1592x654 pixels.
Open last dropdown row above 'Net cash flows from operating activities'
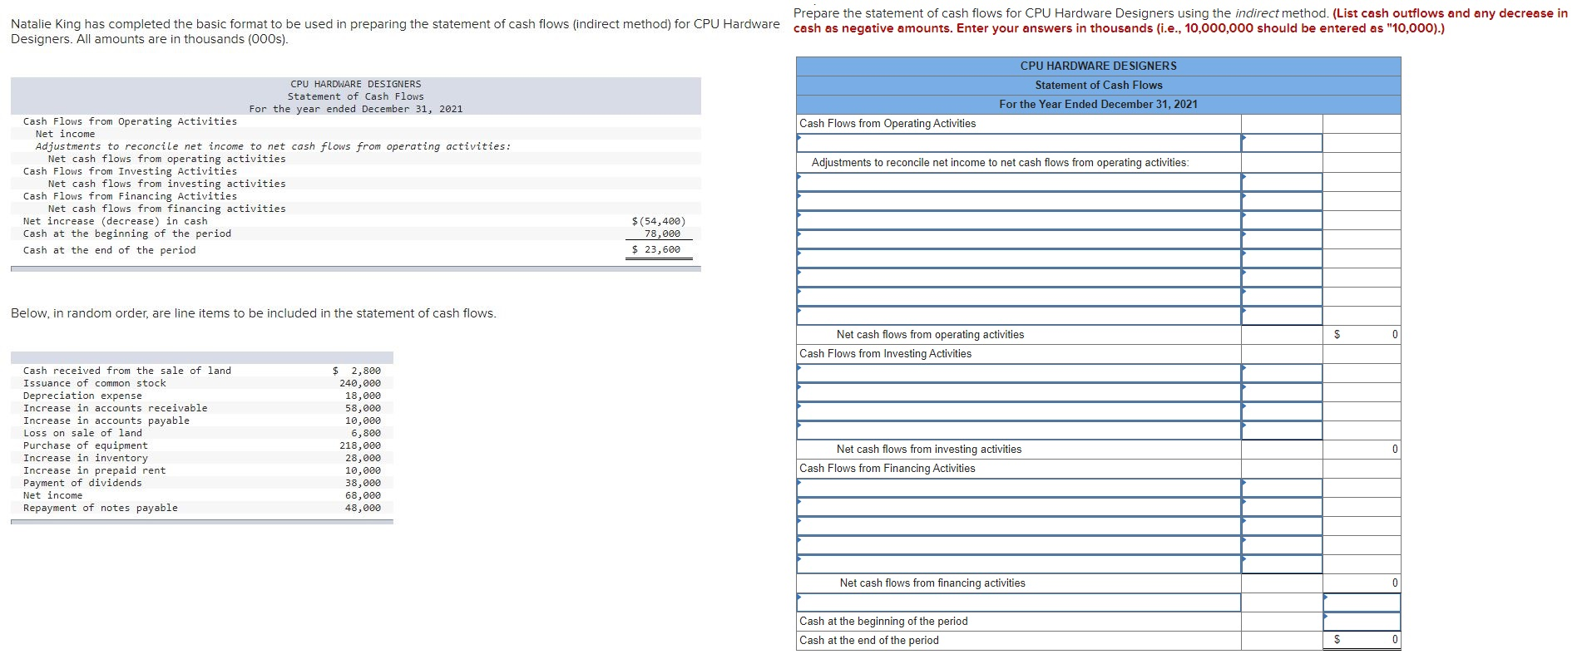click(x=1019, y=316)
